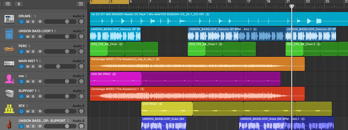Toggle the SUPPORT 1 power button
Screen dimensions: 348x130
[x=21, y=96]
